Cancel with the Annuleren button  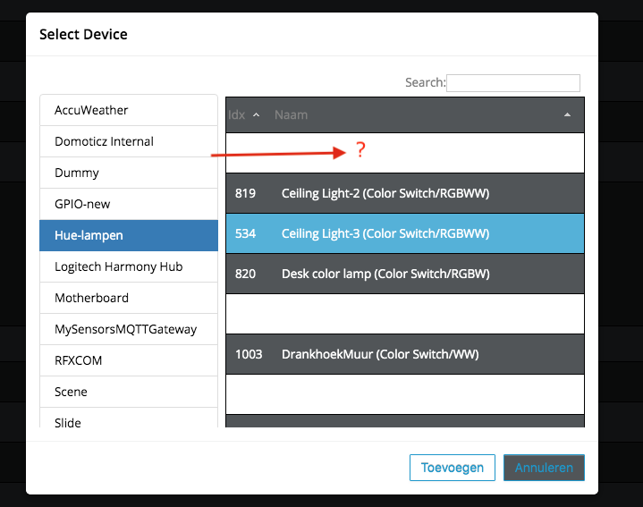[x=544, y=468]
